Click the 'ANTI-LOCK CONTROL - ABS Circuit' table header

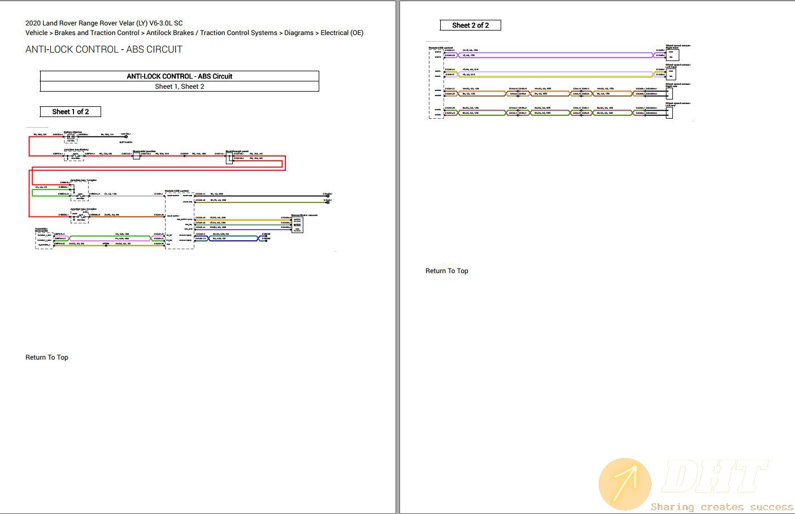[x=179, y=76]
